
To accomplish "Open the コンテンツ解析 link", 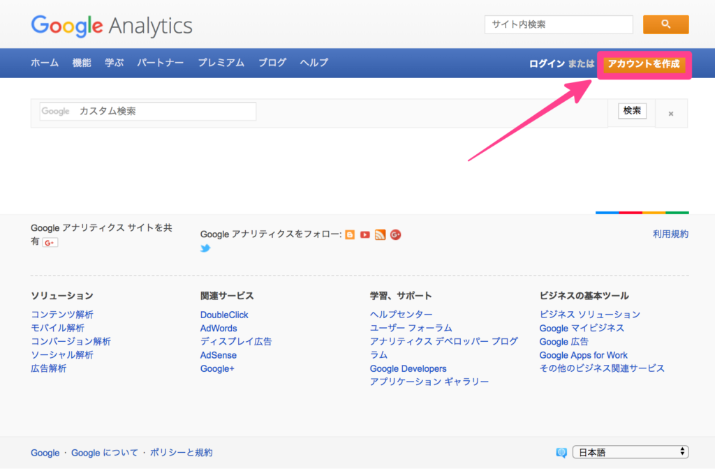I will [x=62, y=315].
